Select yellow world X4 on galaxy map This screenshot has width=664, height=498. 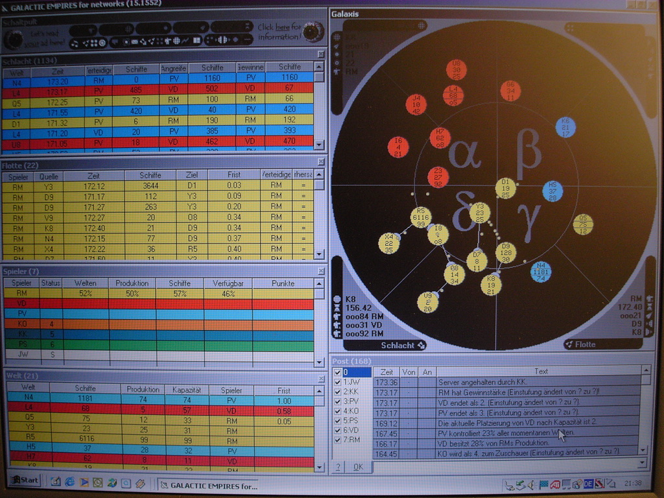(389, 243)
